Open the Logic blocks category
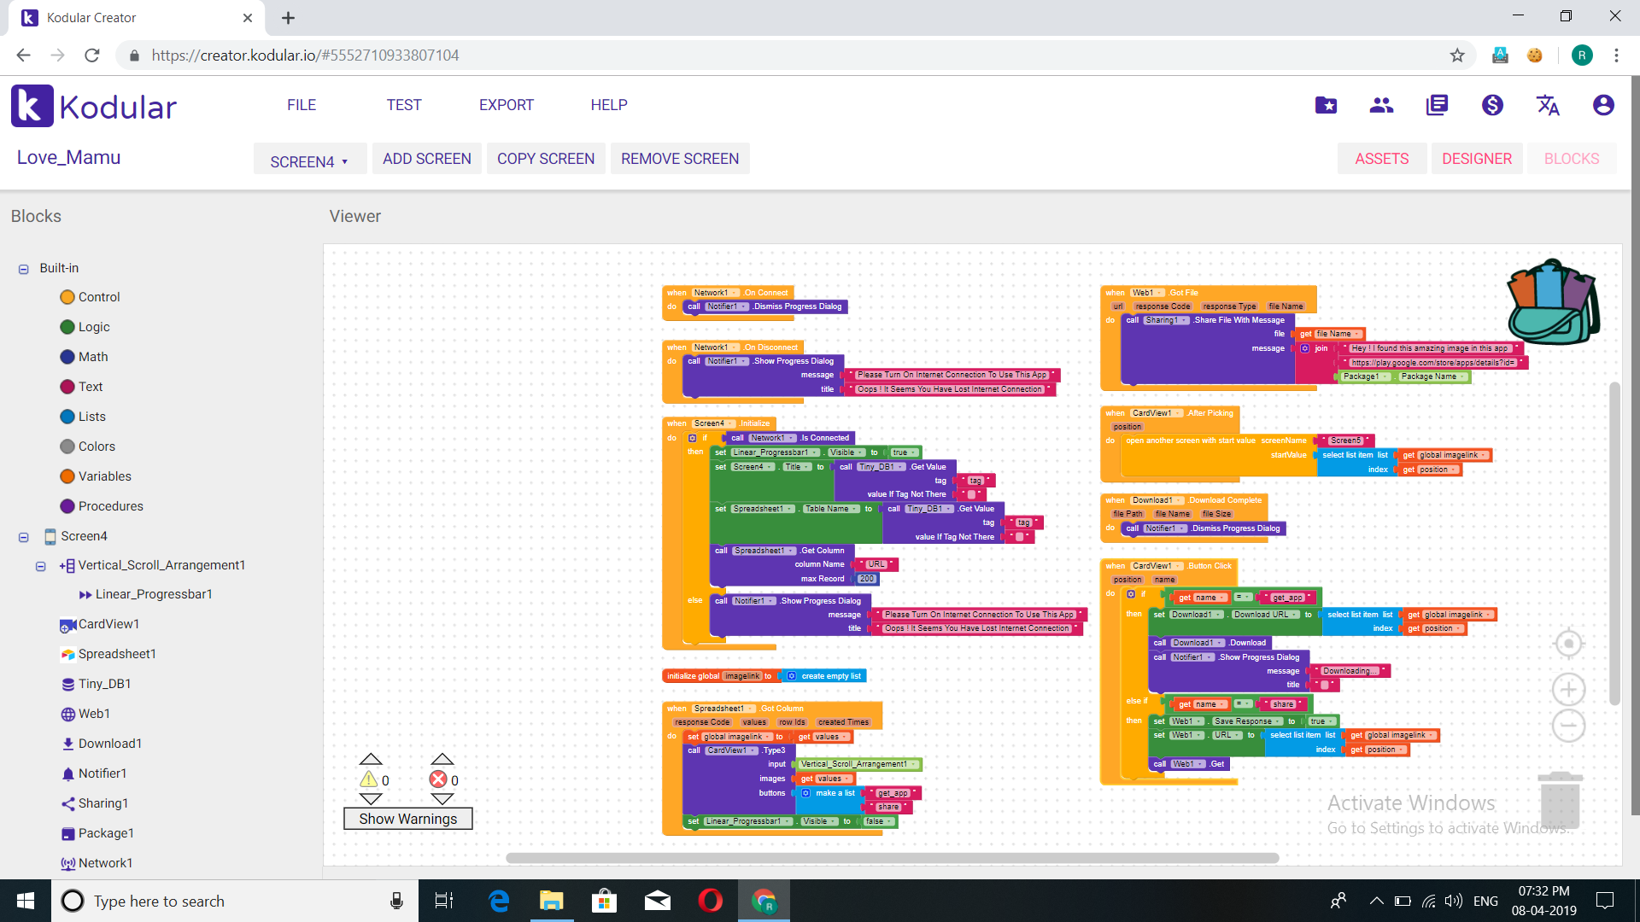 pyautogui.click(x=85, y=327)
